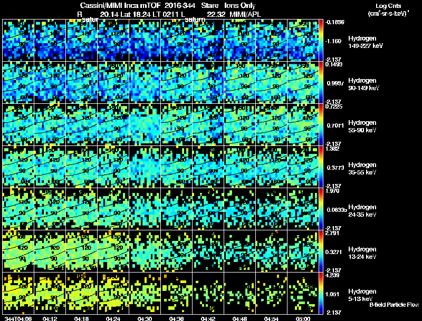This screenshot has width=422, height=321.
Task: Open the 90-149 keV panel at 05:00
Action: point(303,82)
